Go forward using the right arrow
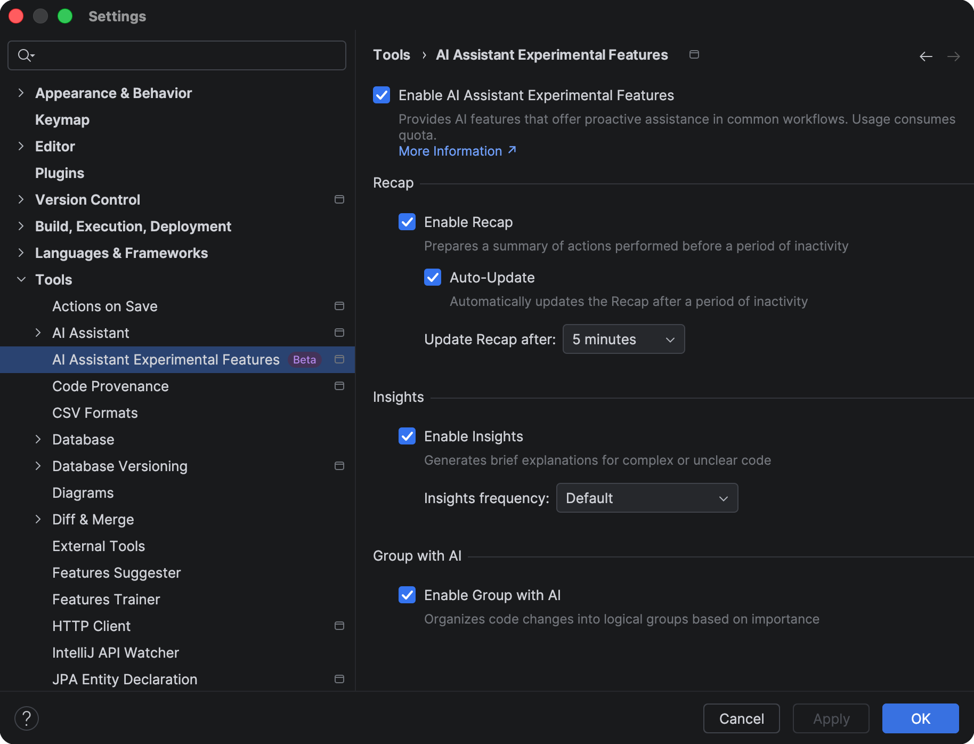 tap(954, 56)
